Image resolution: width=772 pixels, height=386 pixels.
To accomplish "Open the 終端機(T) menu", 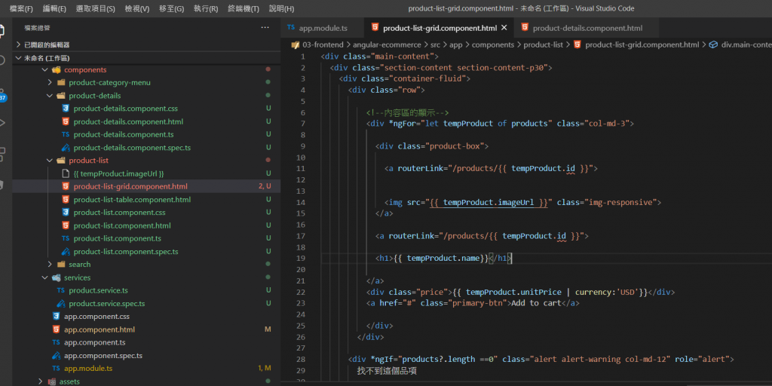I will coord(243,8).
